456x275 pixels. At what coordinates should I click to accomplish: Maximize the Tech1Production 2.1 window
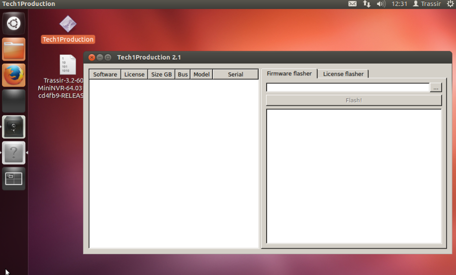108,58
